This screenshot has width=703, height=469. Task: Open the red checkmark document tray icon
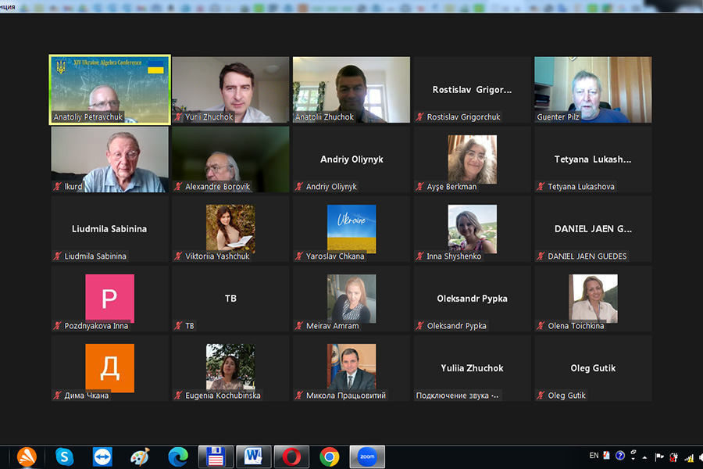click(607, 456)
